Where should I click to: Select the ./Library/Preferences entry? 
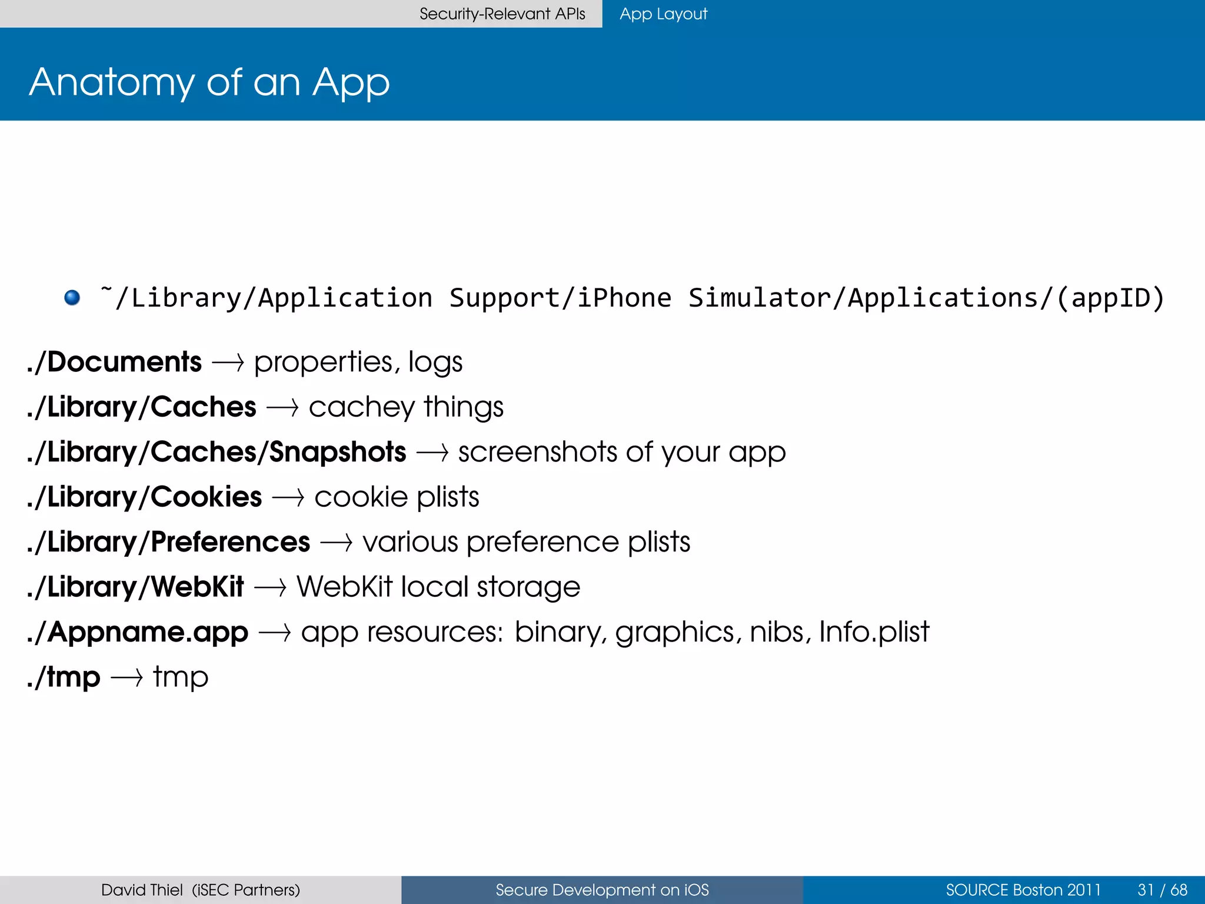point(168,542)
